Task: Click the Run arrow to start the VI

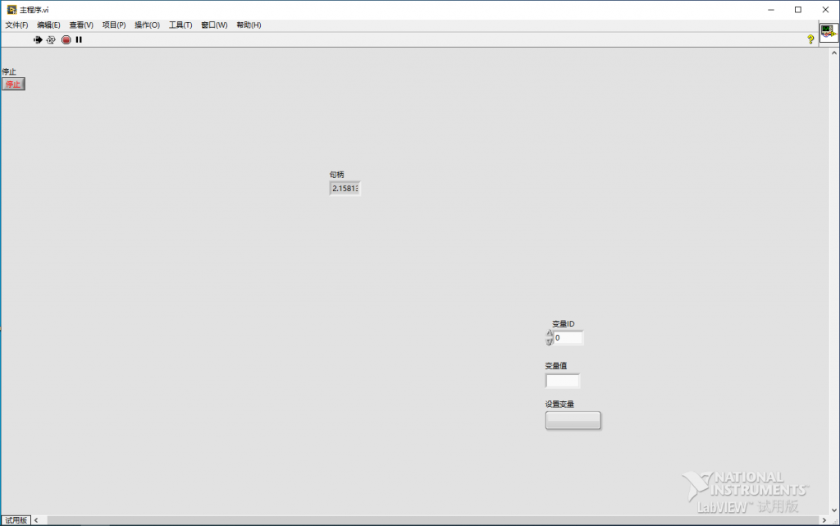Action: (38, 39)
